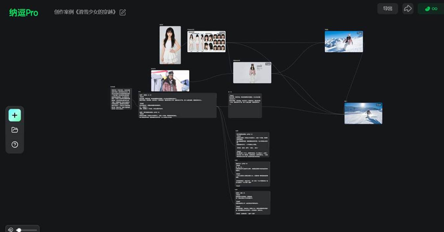Select the snowboarder mountain image node
Screen dimensions: 444x232
344,41
